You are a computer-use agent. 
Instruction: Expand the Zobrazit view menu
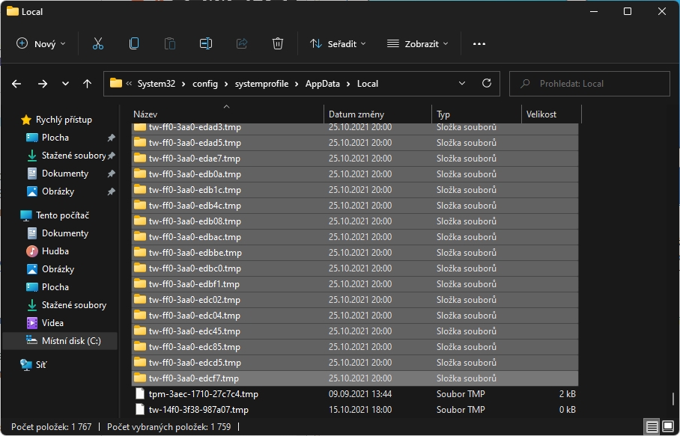pyautogui.click(x=418, y=44)
